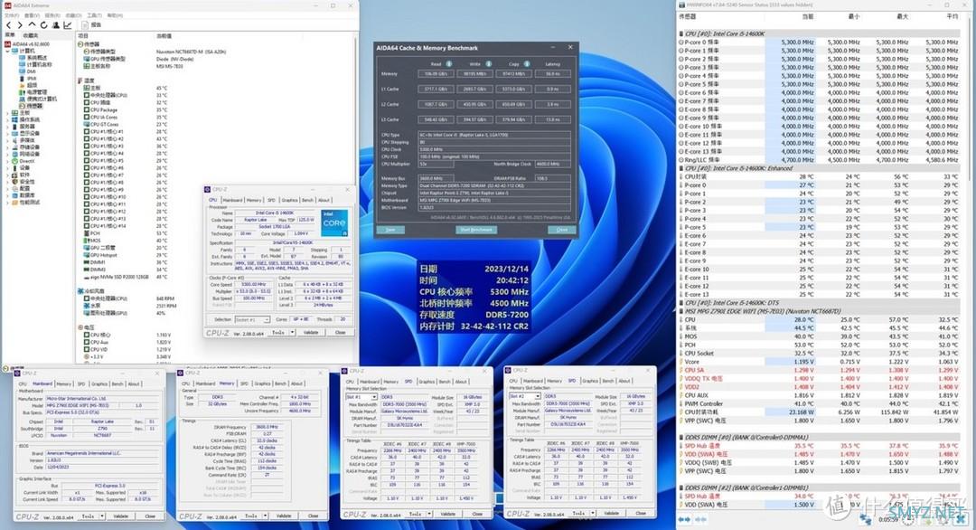This screenshot has width=976, height=530.
Task: Collapse the 计算机 tree node in AIDA64
Action: 7,51
